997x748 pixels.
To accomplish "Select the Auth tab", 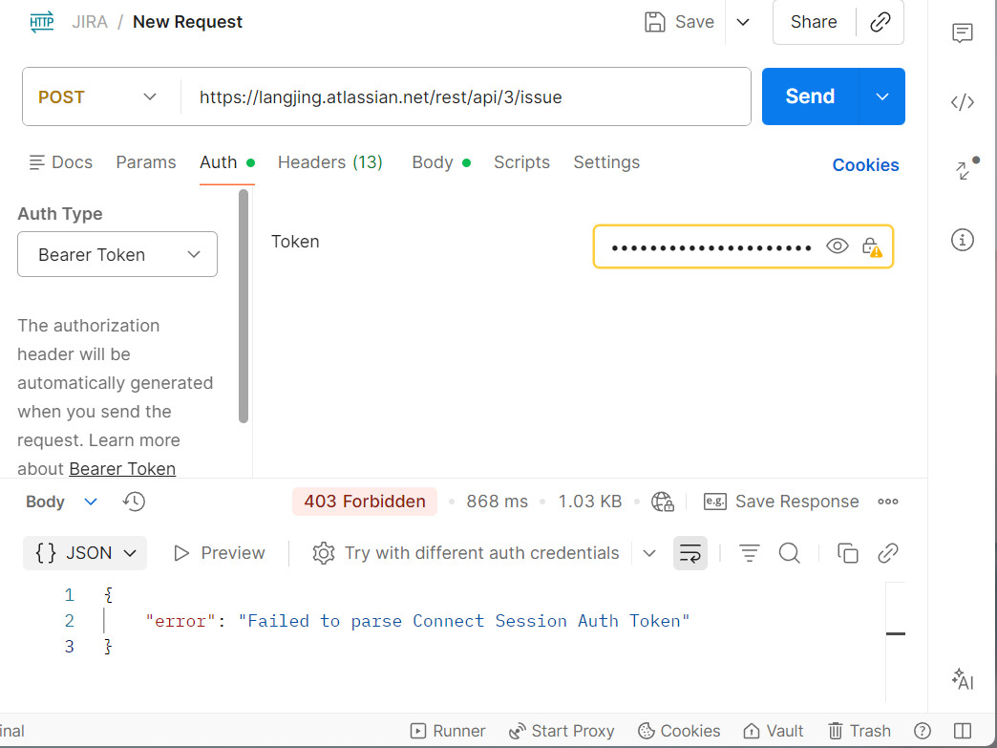I will pos(227,162).
